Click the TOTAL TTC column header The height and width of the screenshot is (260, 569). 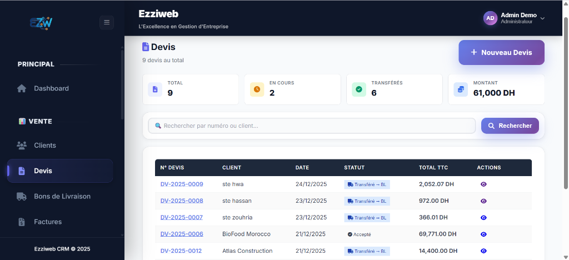coord(433,168)
